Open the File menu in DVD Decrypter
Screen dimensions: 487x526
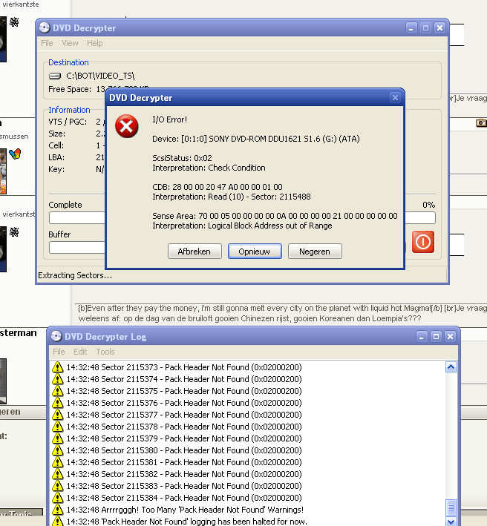47,43
